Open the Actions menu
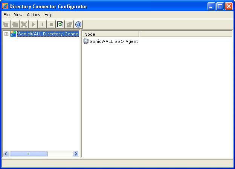Screen dimensions: 235x169 33,15
